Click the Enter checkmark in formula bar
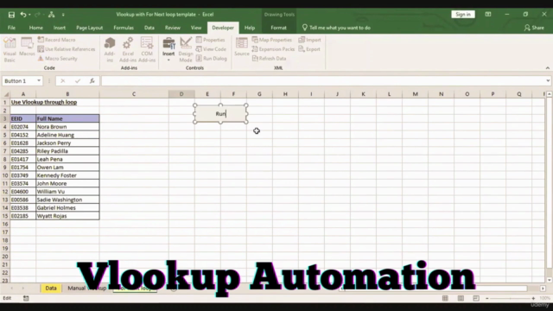The width and height of the screenshot is (553, 311). pyautogui.click(x=78, y=81)
